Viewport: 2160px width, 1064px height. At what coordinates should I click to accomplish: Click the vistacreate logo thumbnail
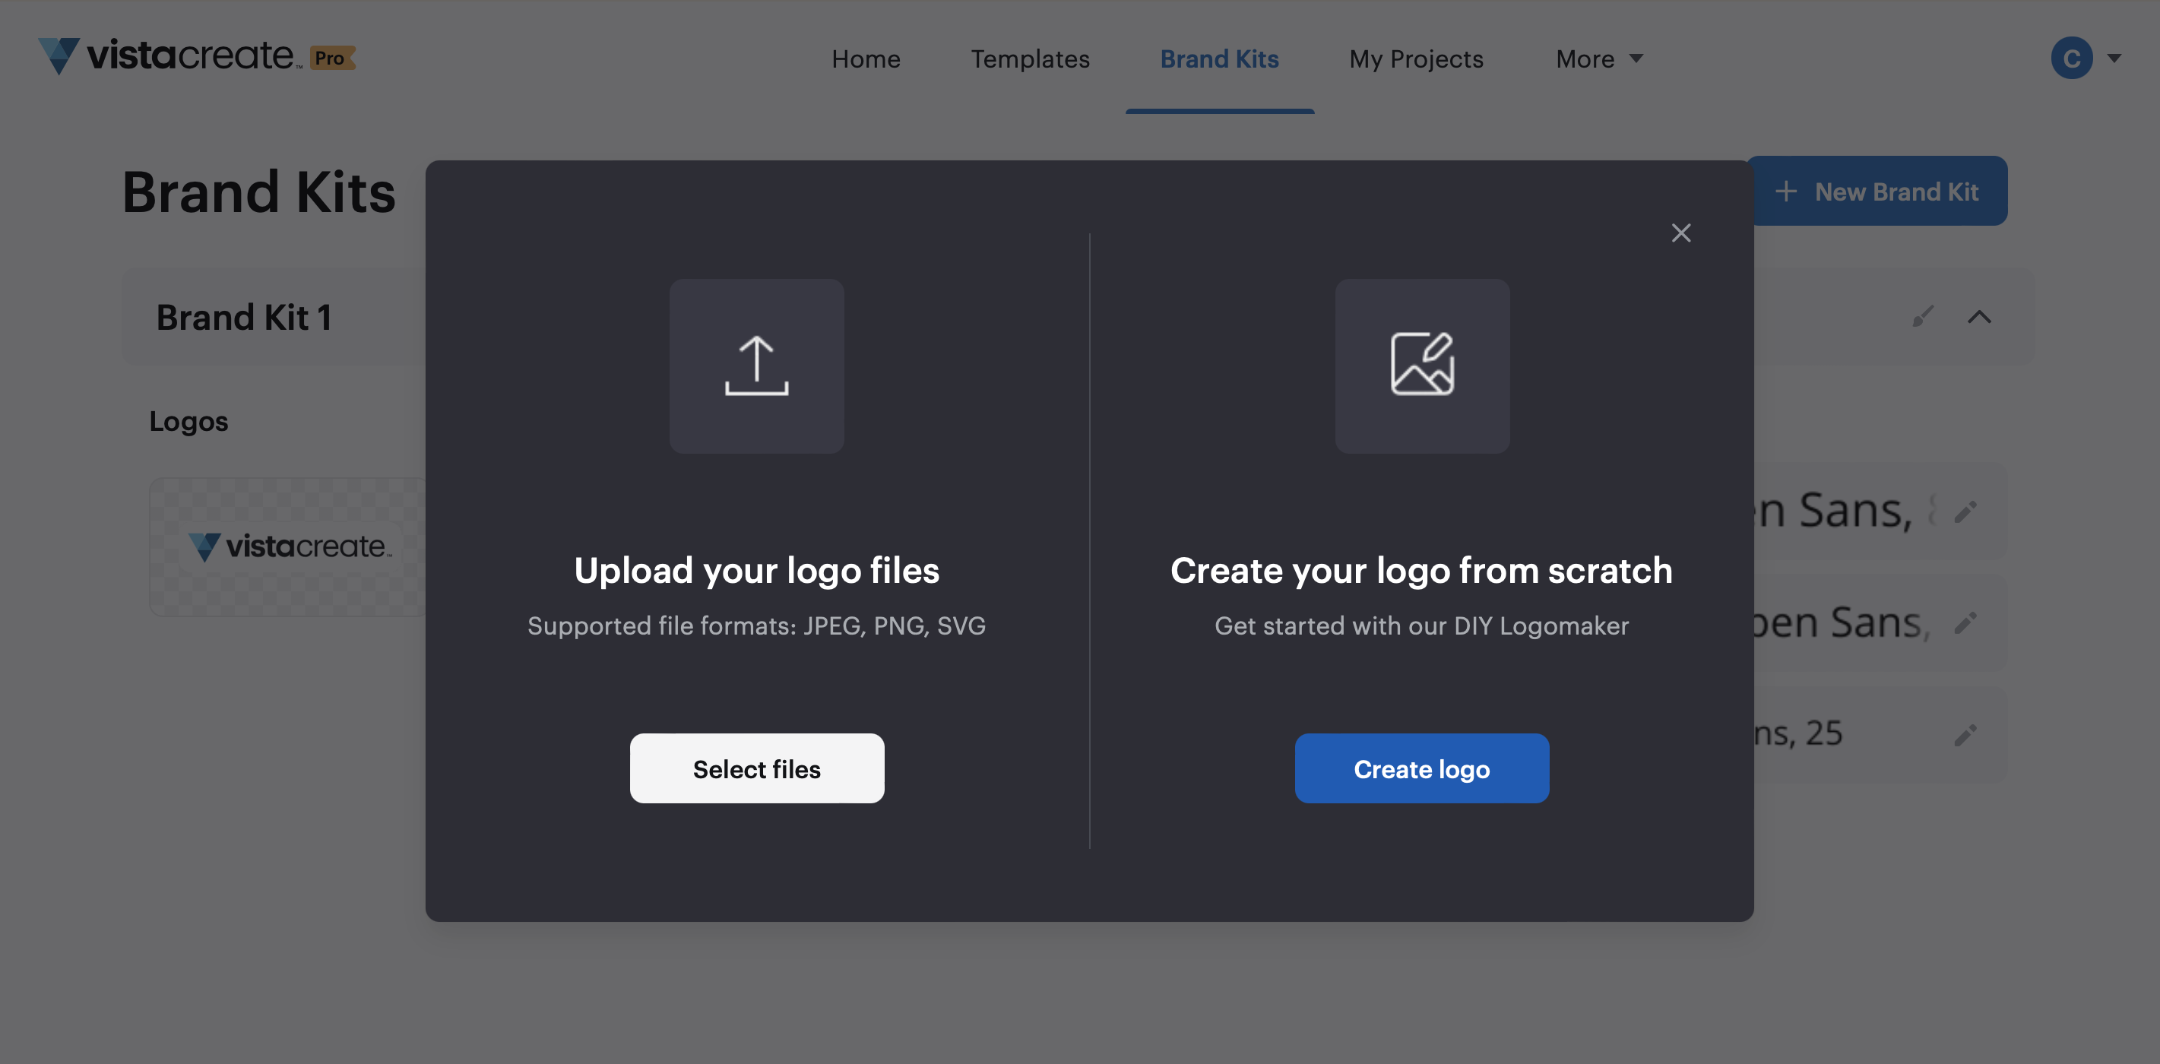289,546
